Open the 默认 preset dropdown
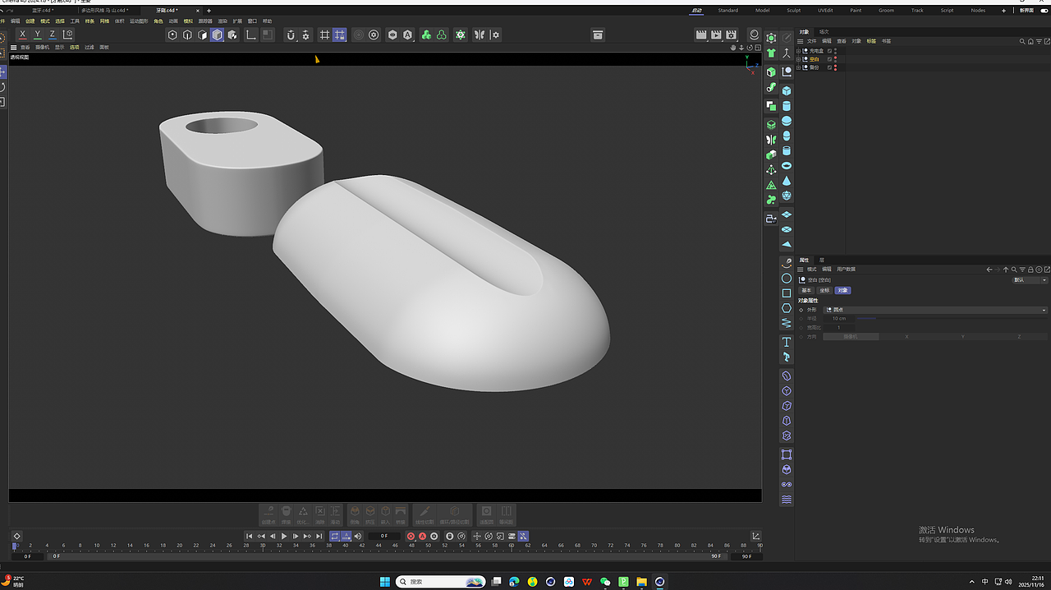 tap(1030, 280)
